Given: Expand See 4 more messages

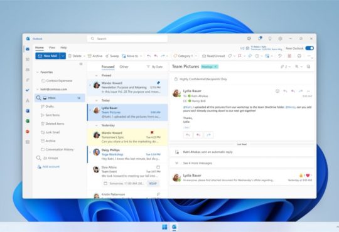Looking at the screenshot, I should [197, 163].
